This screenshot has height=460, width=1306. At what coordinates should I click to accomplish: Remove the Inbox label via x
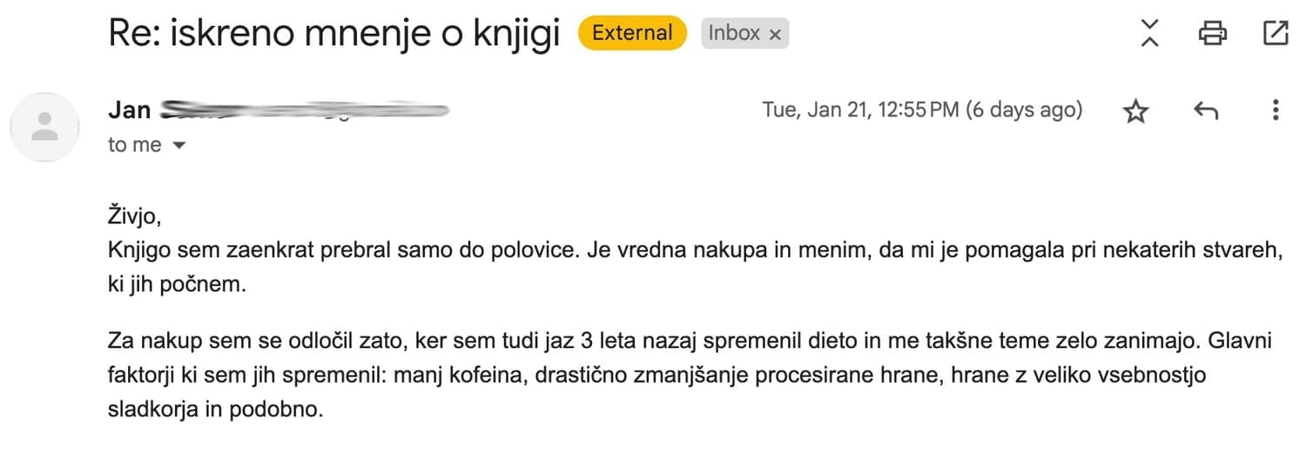coord(775,35)
